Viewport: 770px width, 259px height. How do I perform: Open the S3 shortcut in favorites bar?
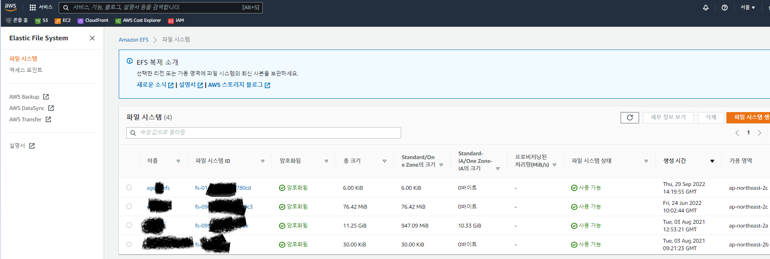(41, 21)
